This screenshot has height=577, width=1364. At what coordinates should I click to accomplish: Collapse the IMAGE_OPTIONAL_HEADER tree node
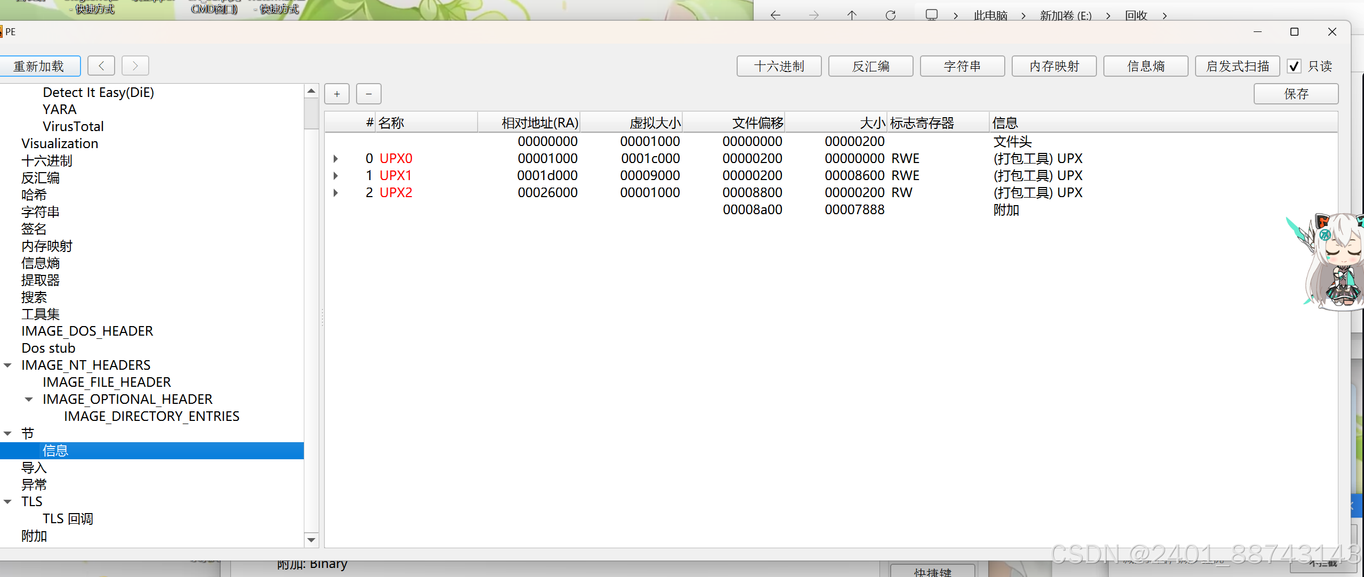coord(29,400)
